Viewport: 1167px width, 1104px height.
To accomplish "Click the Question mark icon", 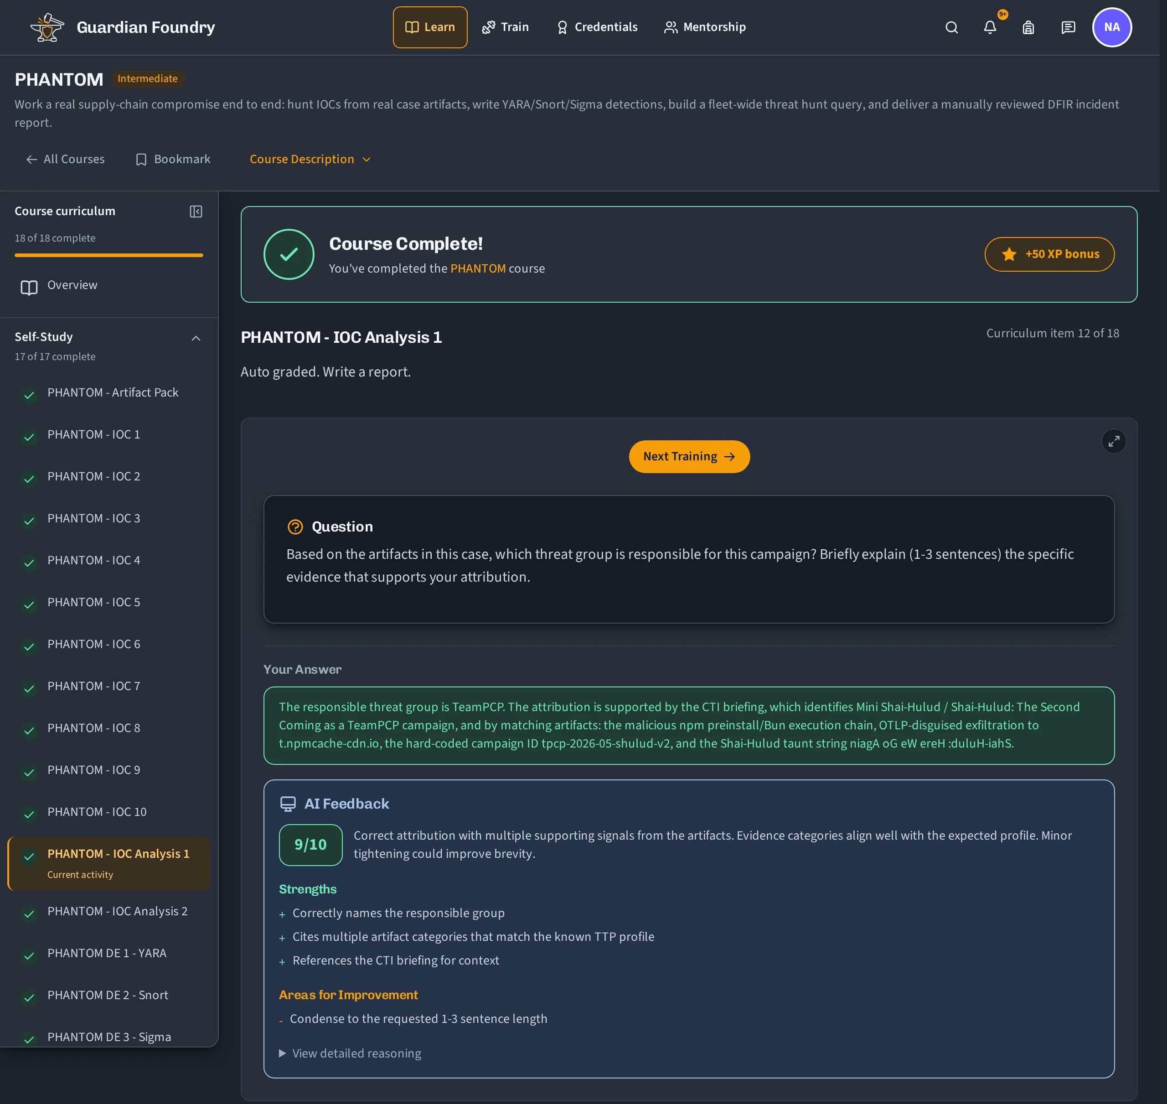I will pyautogui.click(x=295, y=526).
